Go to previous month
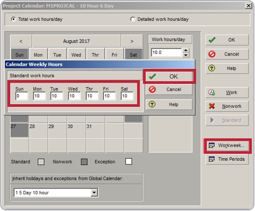The height and width of the screenshot is (211, 255). 21,41
